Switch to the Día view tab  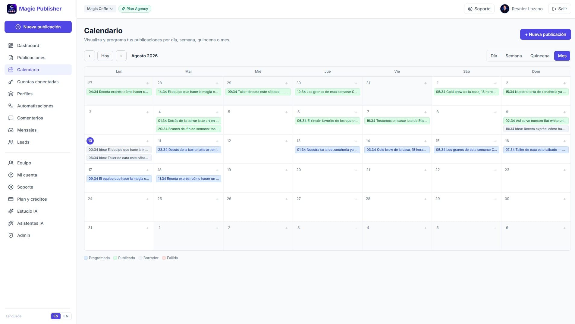(x=494, y=56)
